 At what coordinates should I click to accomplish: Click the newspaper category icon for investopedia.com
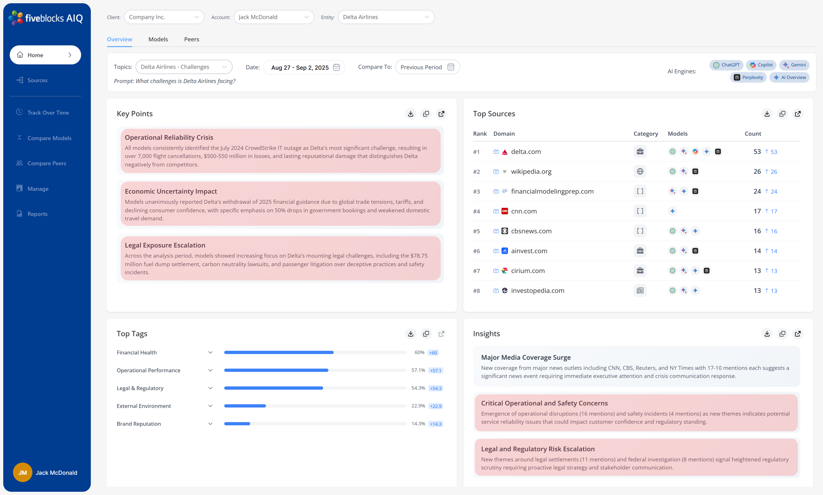[x=640, y=290]
